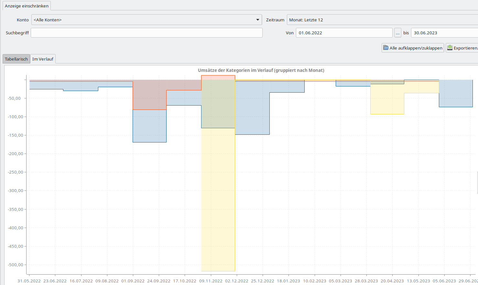Click the bis date field 30.06.2023

coord(444,33)
